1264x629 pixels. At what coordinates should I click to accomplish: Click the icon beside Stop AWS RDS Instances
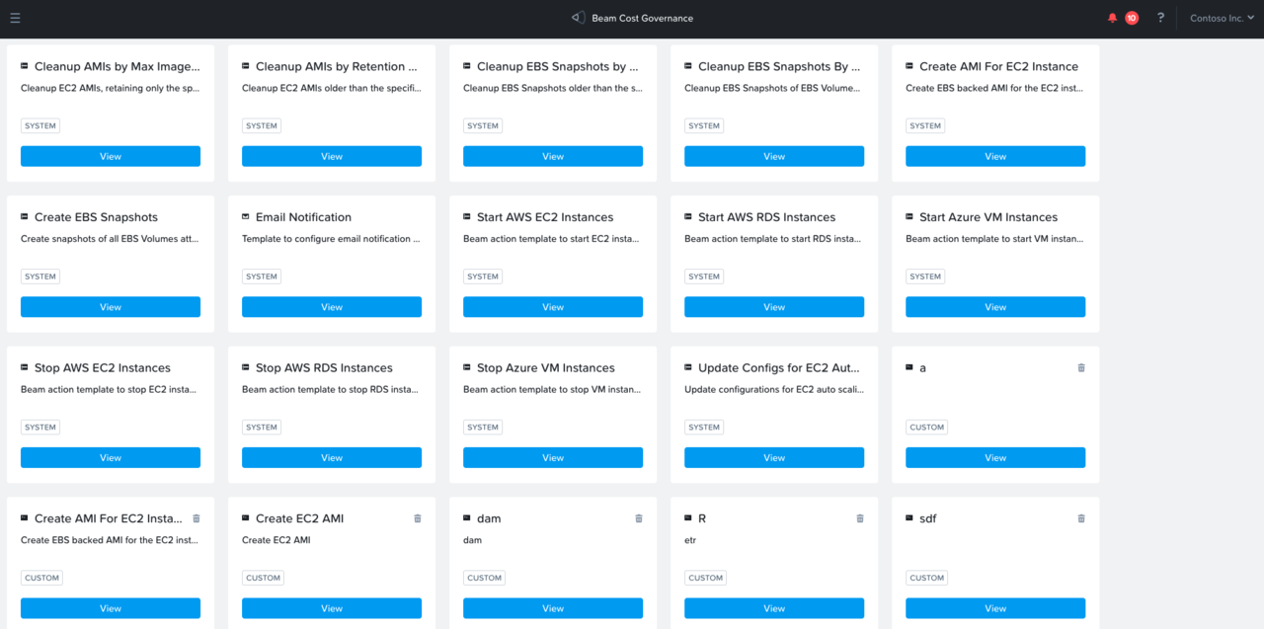(x=246, y=367)
